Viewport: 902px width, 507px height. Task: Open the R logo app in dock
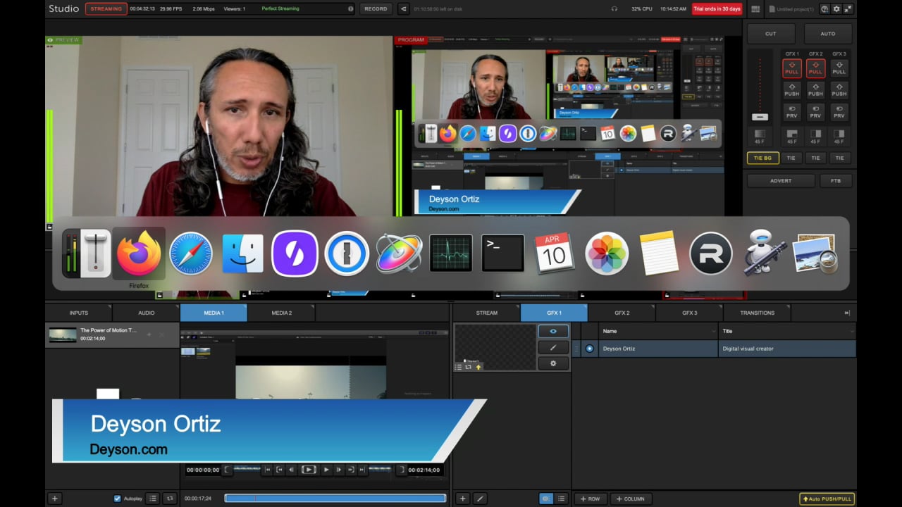tap(710, 254)
